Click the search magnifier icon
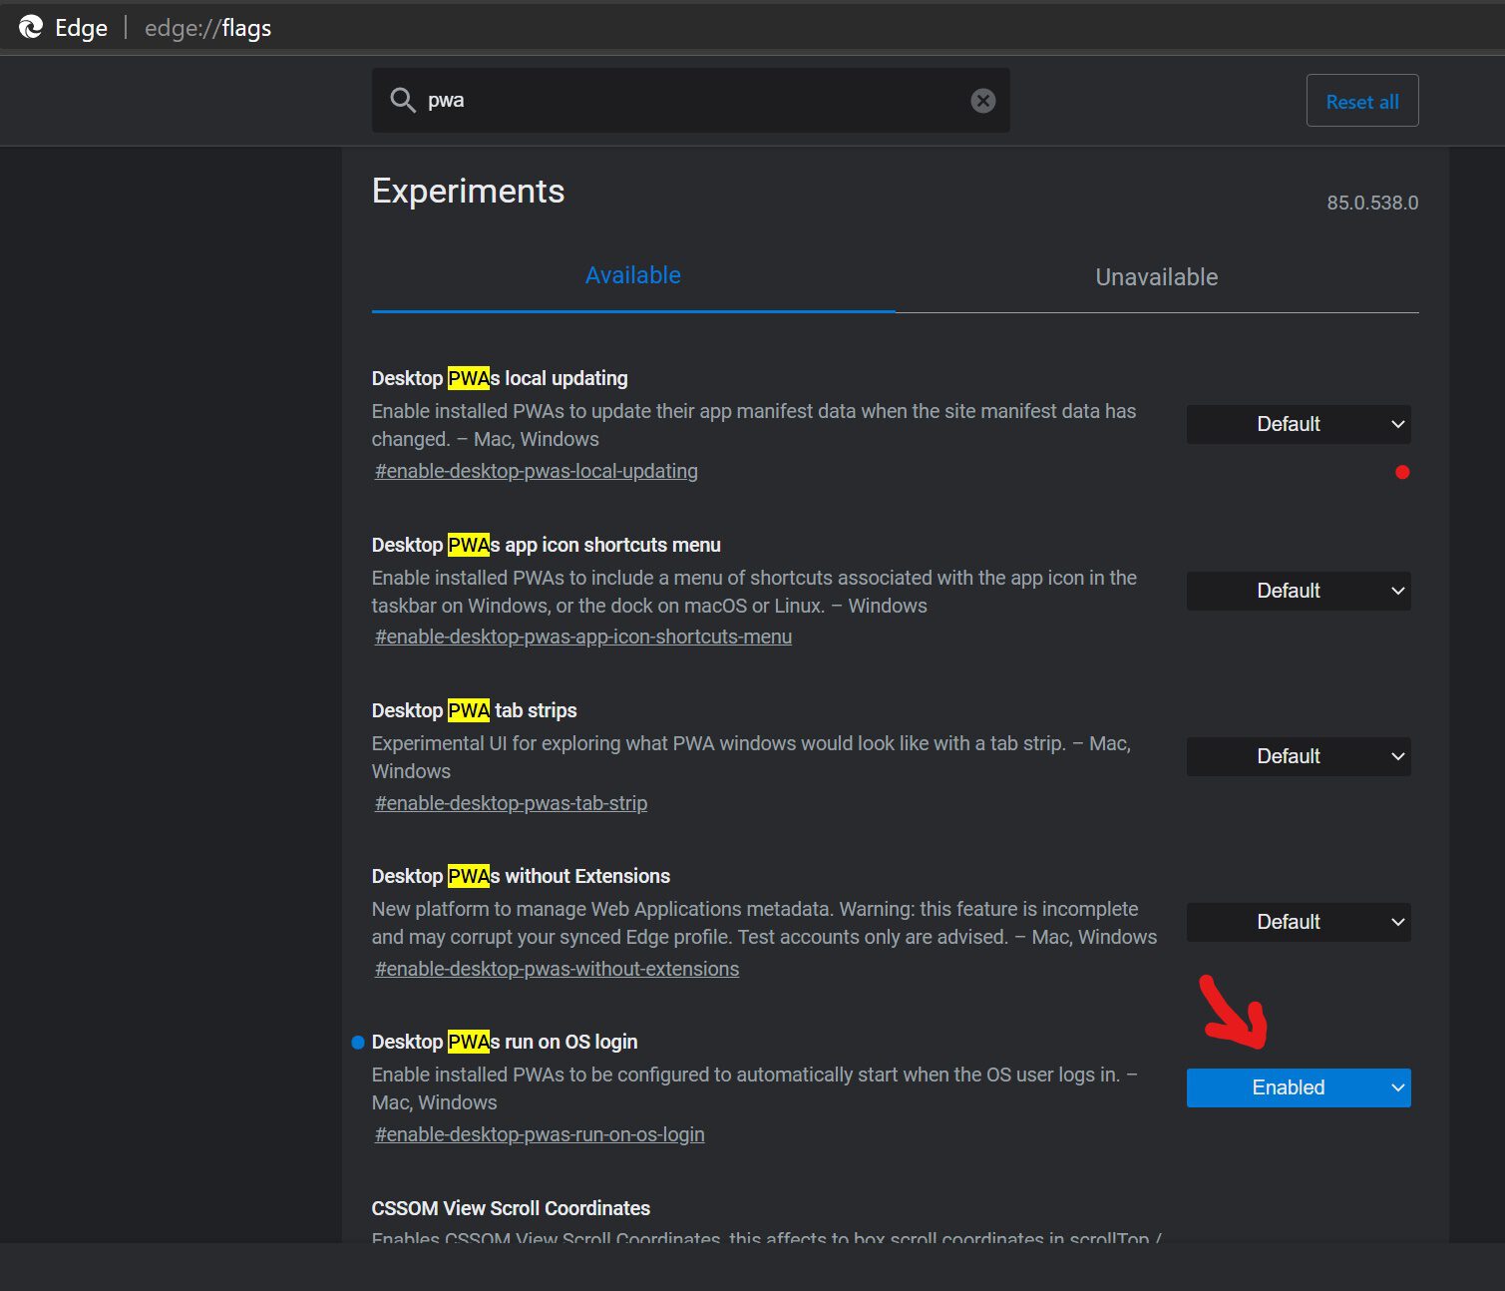 [402, 100]
